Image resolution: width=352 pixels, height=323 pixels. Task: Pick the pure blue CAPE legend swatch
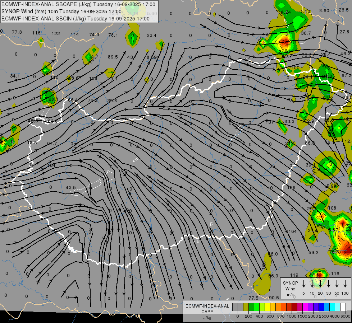[x=321, y=307]
